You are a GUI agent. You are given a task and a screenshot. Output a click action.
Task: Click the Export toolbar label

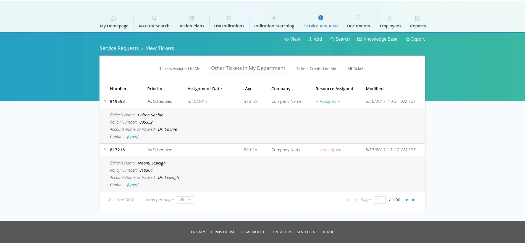coord(418,39)
